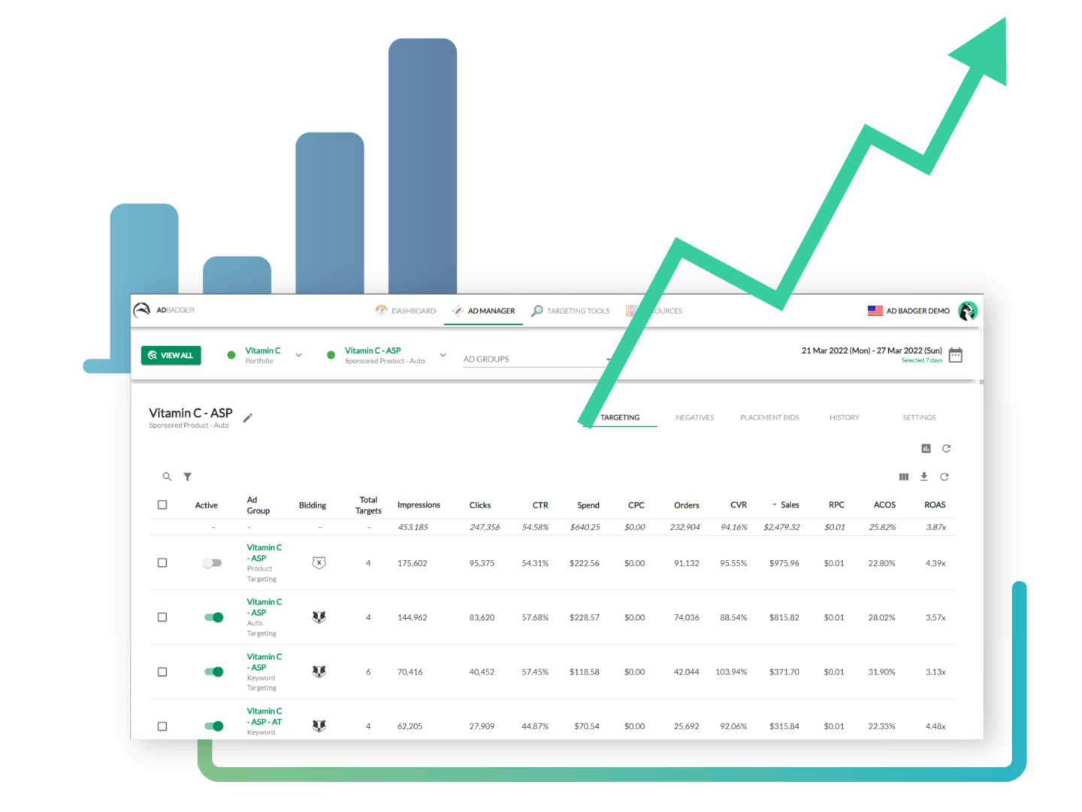
Task: Open the AD GROUPS dropdown field
Action: coord(535,359)
